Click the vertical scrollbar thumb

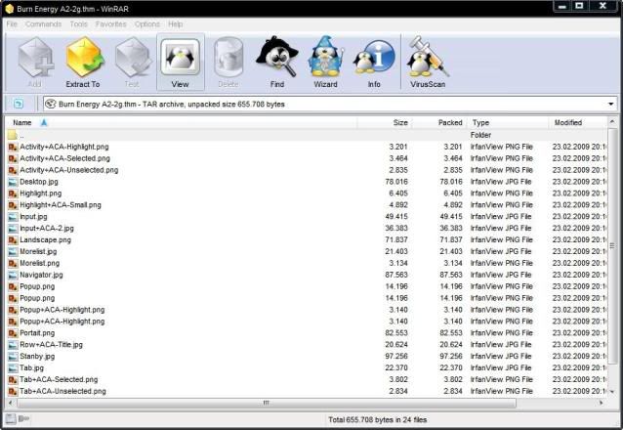[x=612, y=246]
